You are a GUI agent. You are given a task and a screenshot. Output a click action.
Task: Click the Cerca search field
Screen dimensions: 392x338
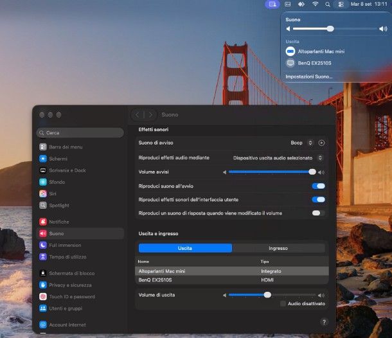tap(80, 132)
